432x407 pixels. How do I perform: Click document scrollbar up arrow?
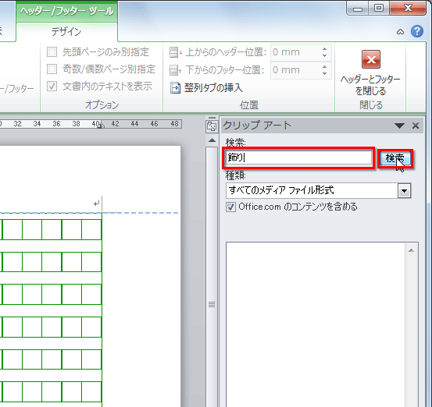click(212, 140)
